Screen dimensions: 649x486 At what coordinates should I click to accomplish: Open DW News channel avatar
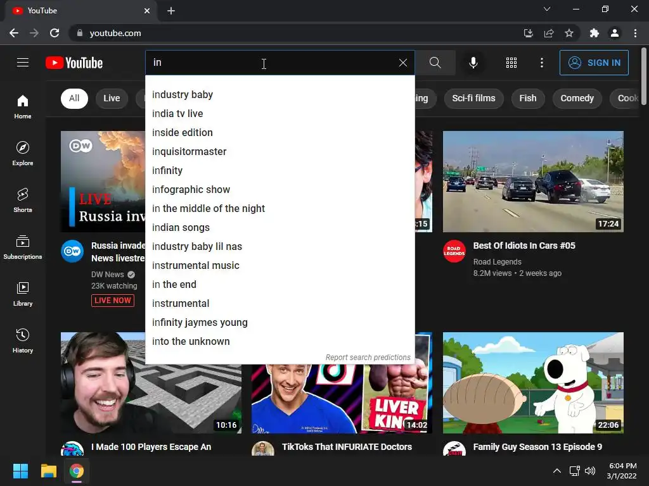click(72, 251)
